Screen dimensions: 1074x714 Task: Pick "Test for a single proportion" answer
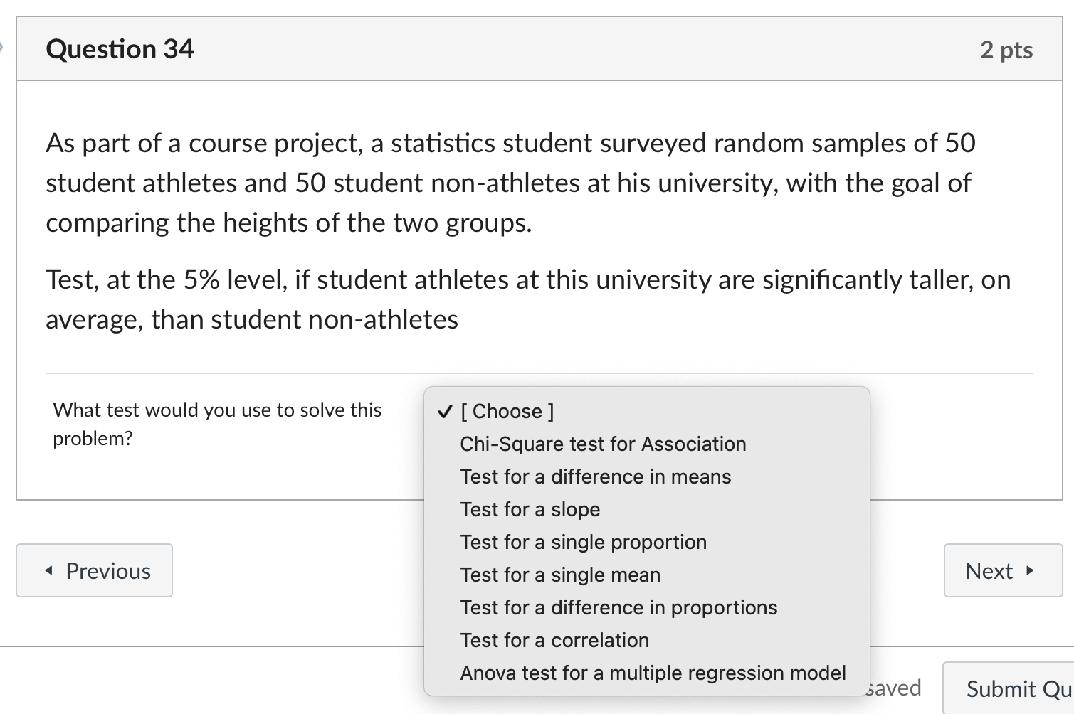pyautogui.click(x=583, y=542)
